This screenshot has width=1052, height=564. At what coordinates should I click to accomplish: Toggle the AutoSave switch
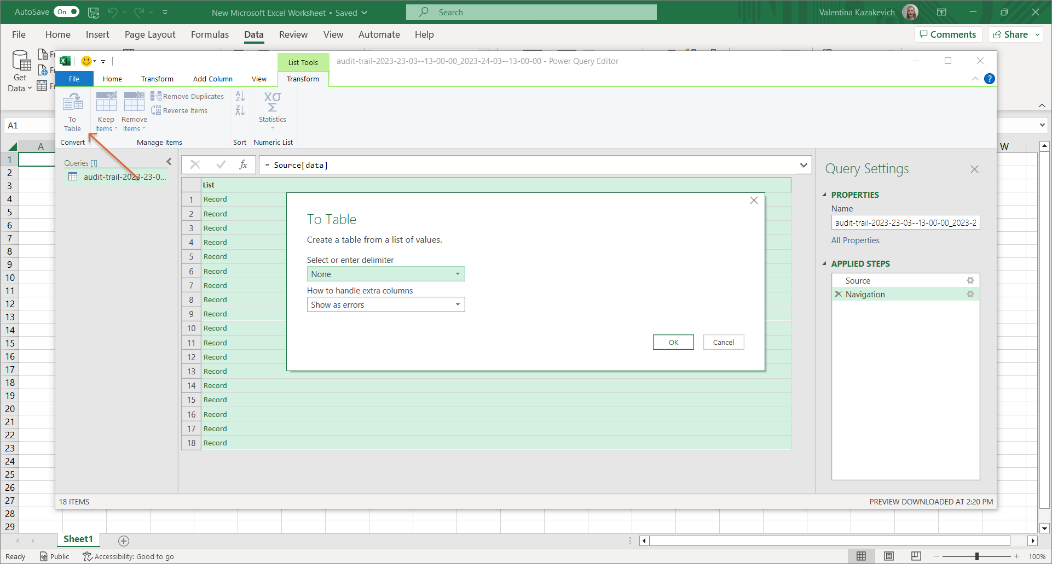point(67,12)
